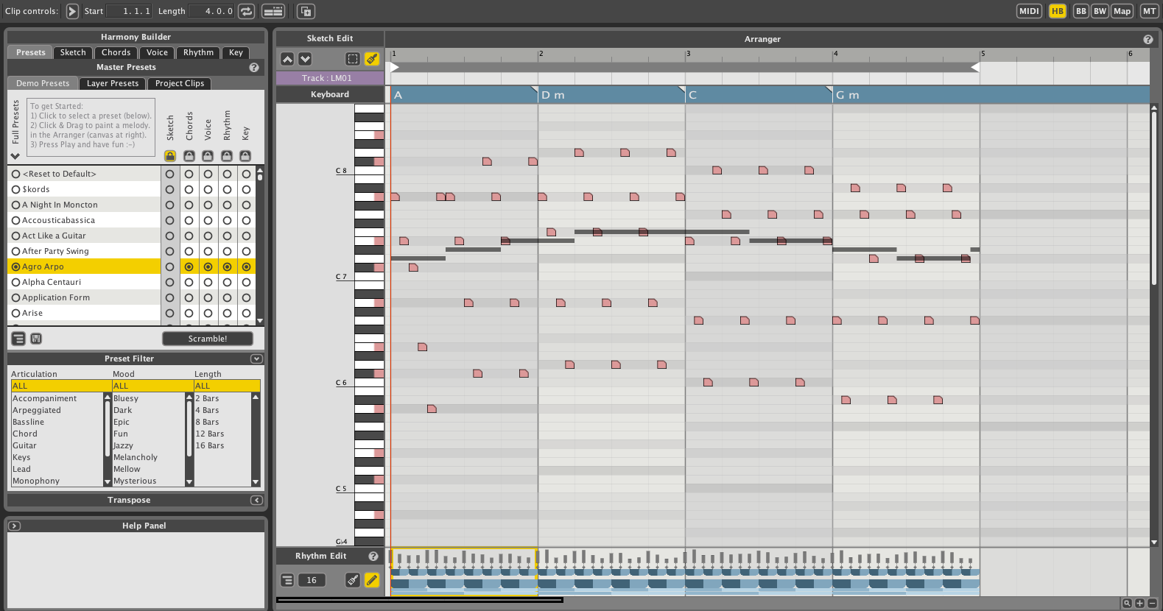Open the MIDI view button

coord(1029,11)
